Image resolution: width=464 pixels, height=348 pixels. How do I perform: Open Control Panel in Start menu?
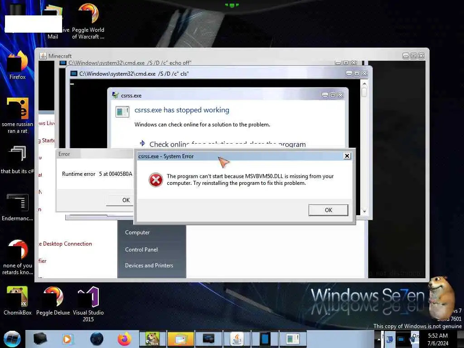(141, 250)
